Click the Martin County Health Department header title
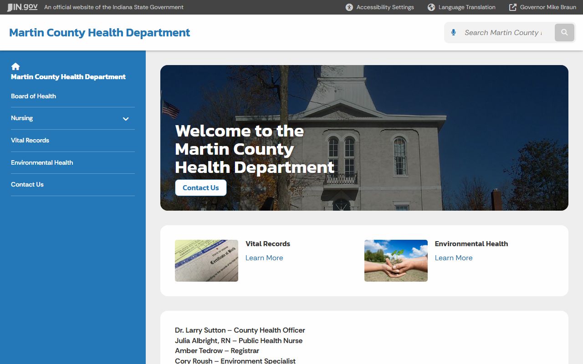 tap(100, 33)
